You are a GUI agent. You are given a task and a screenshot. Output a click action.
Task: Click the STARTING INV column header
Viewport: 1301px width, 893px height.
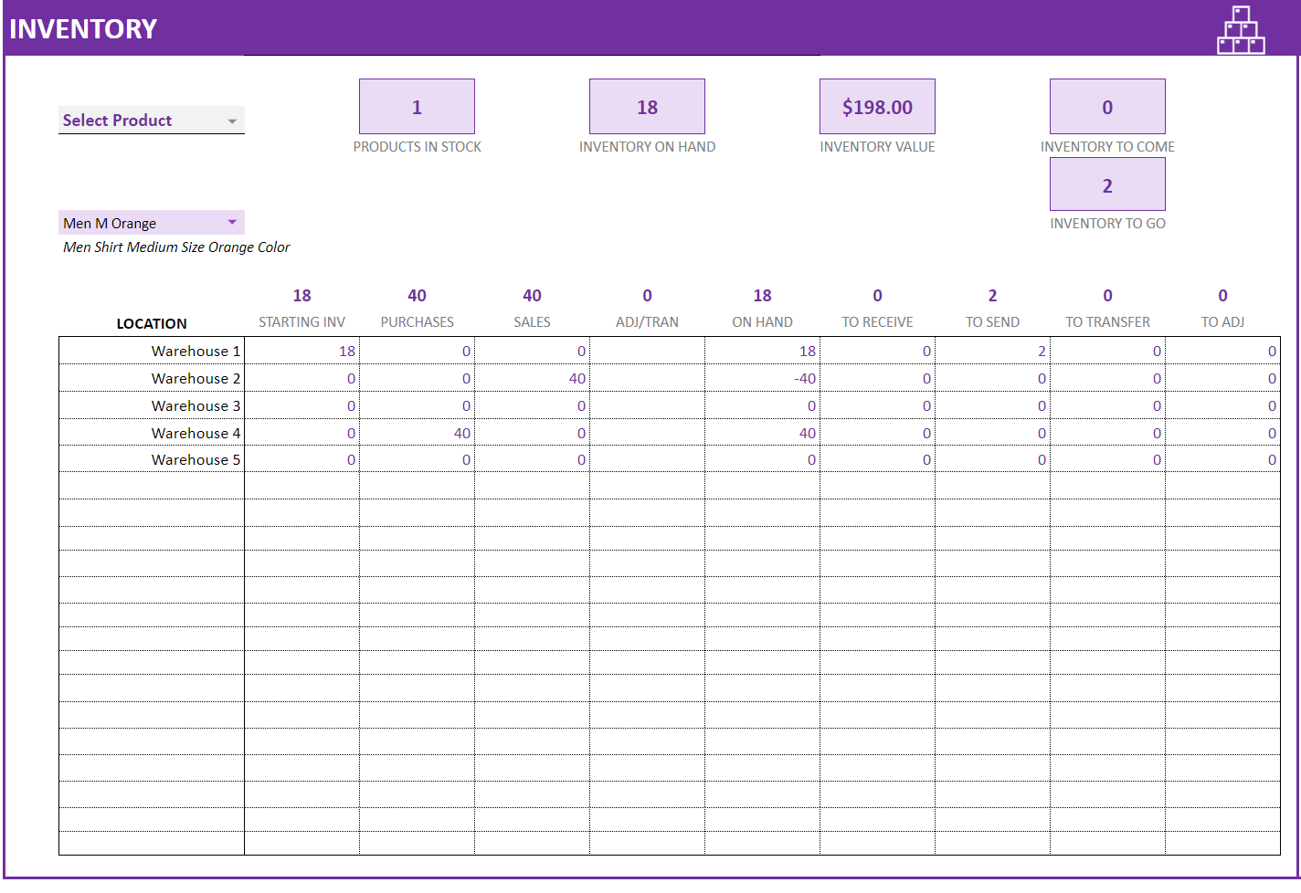click(x=302, y=321)
